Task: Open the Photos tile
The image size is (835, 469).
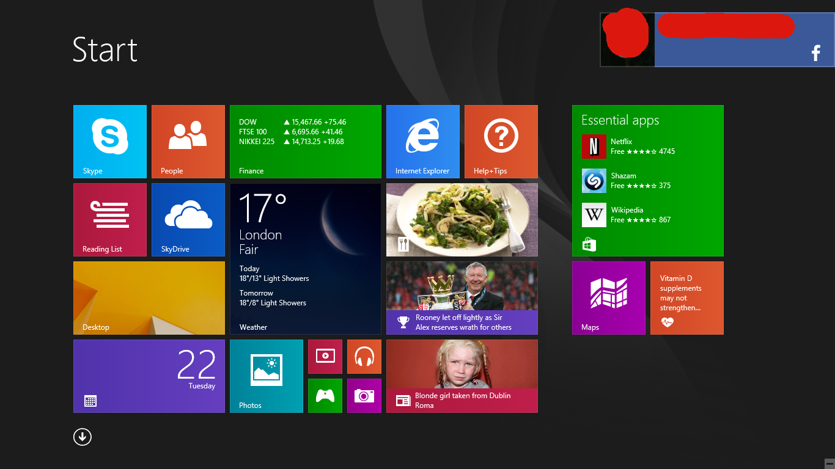Action: click(x=267, y=376)
